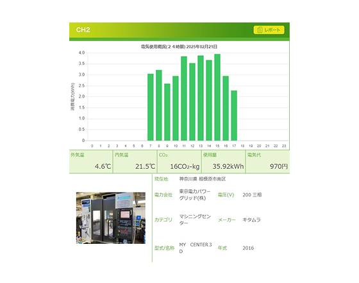Click the カテゴリ field label

click(163, 219)
